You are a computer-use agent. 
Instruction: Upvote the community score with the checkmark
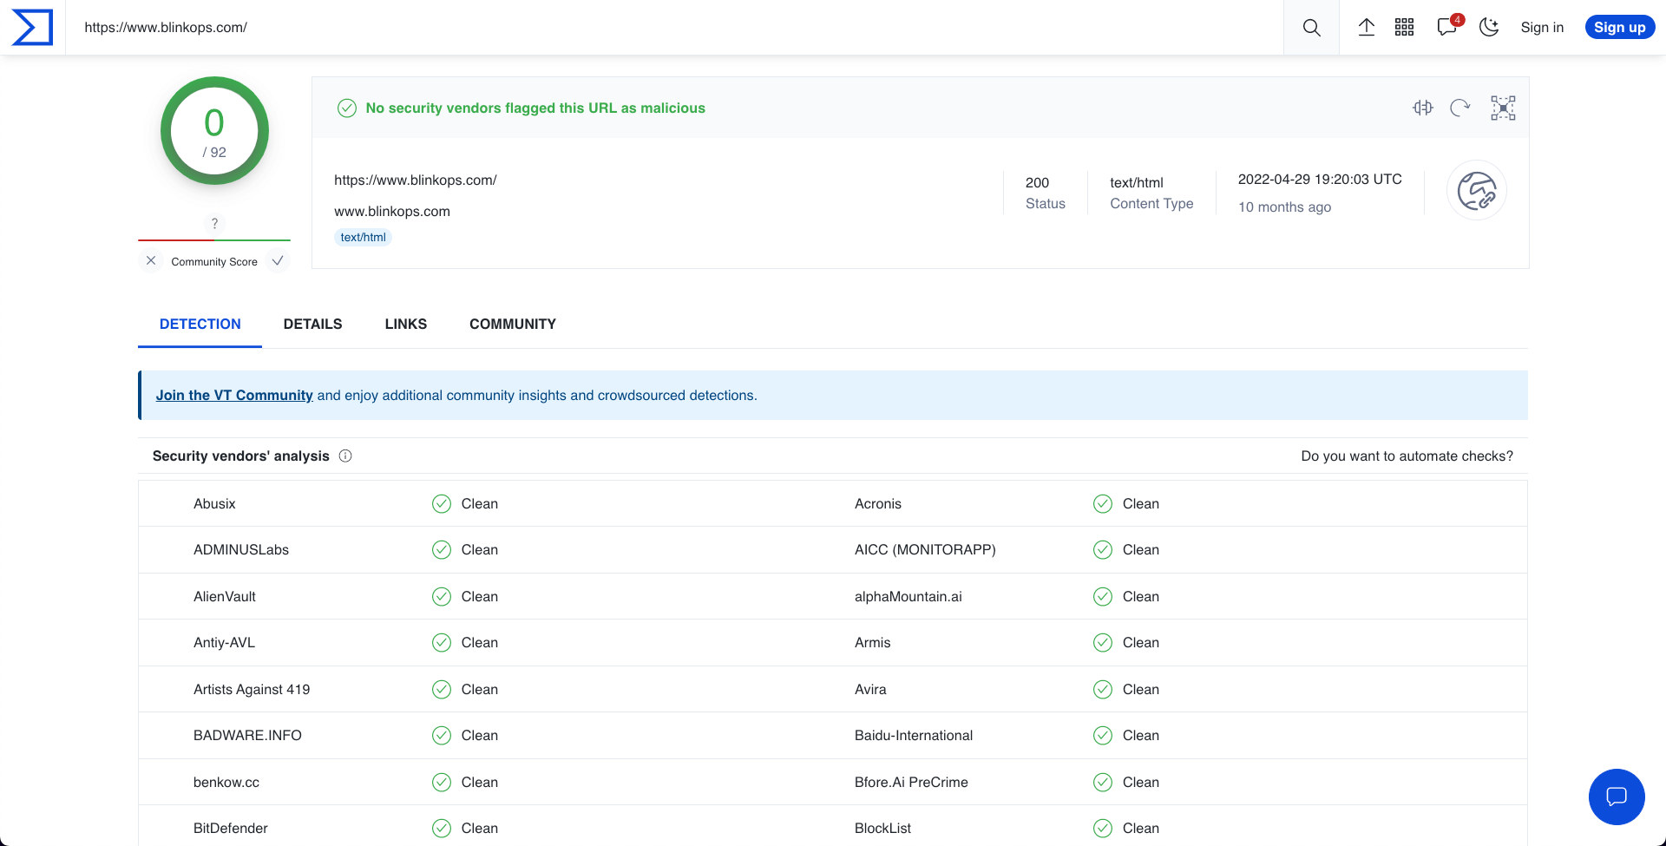tap(278, 260)
